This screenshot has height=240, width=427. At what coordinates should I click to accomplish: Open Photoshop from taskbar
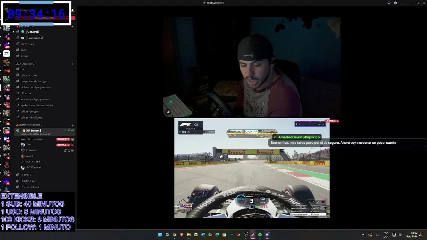pyautogui.click(x=232, y=235)
